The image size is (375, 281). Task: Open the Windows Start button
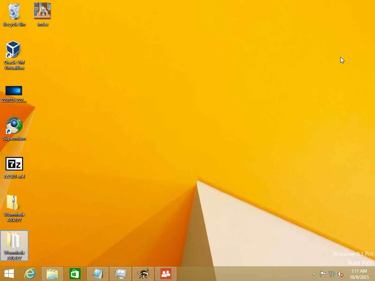9,274
